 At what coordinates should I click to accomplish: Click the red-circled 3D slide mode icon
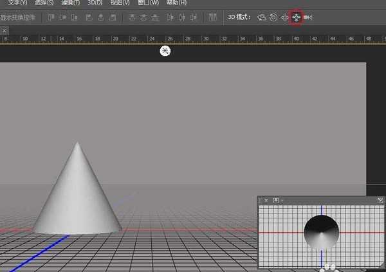[296, 17]
